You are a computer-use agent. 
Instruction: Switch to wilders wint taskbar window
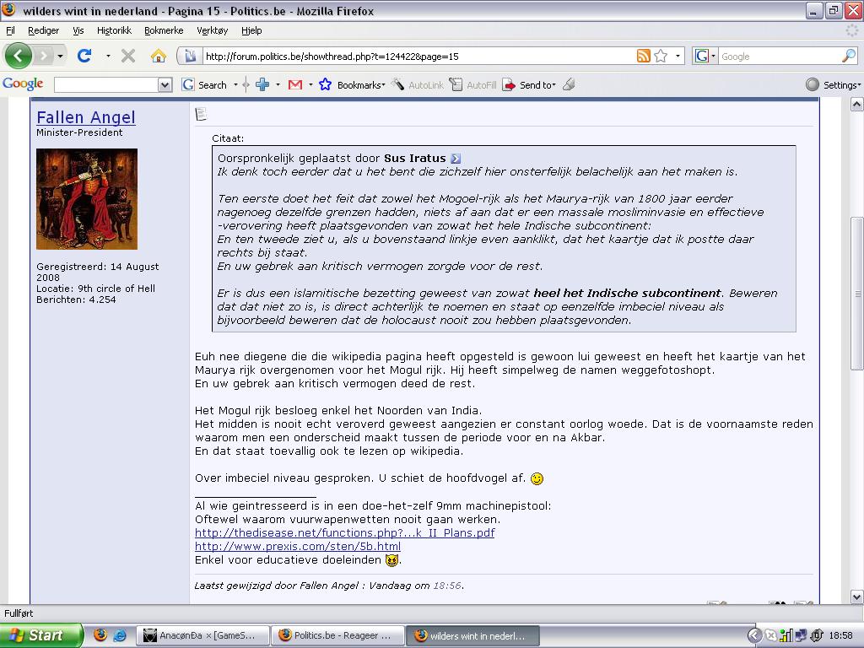pos(472,635)
